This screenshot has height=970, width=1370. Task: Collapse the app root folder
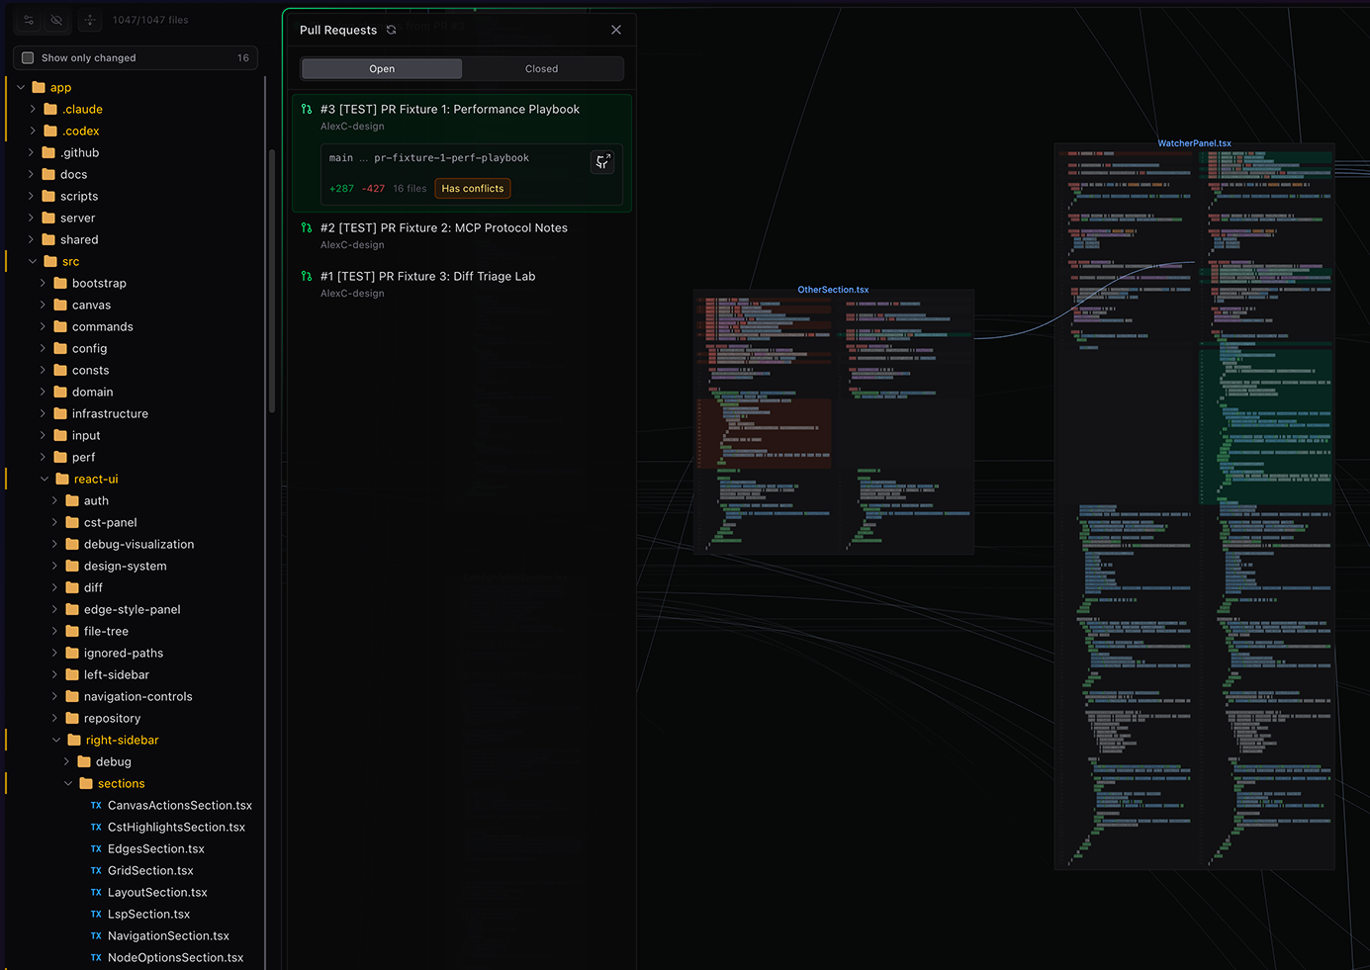pos(21,87)
